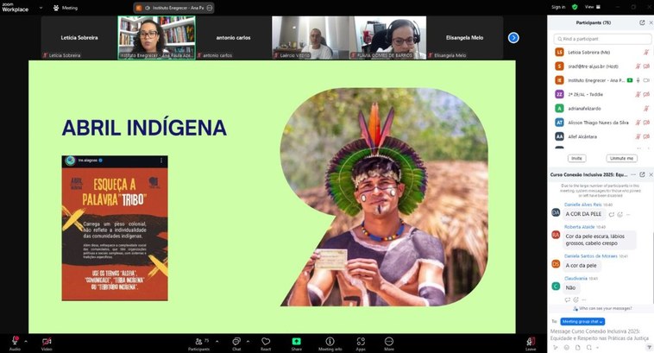Click the green Share screen icon

(x=296, y=341)
